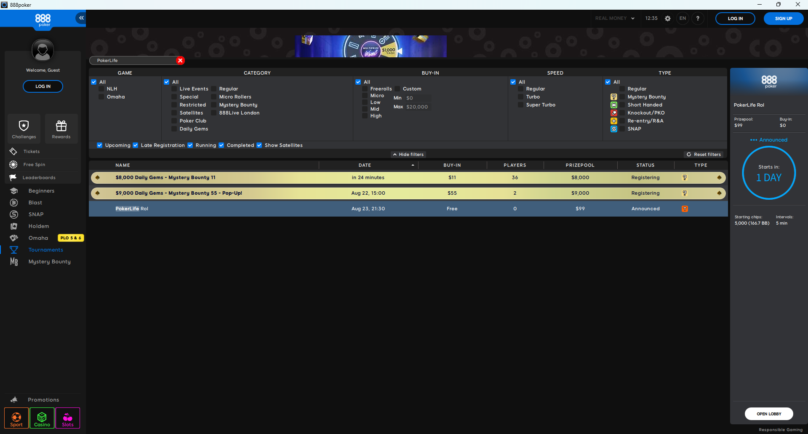Select Tournaments trophy icon

click(14, 250)
